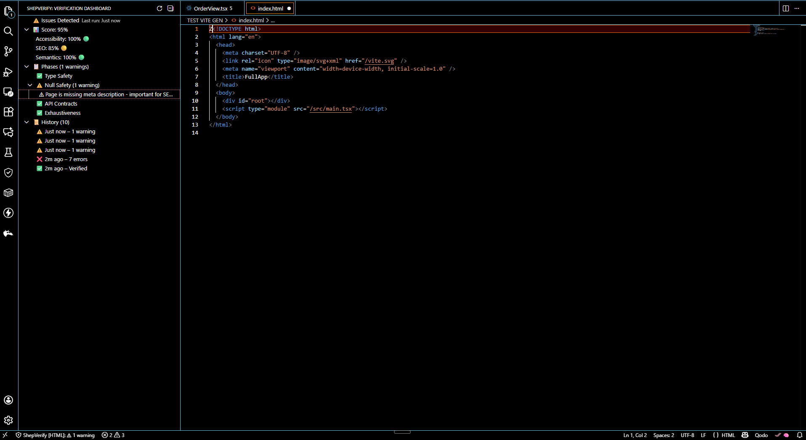Open the Testing flask view
Viewport: 806px width, 440px height.
(8, 152)
